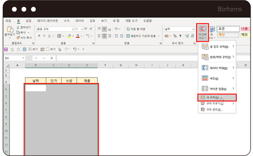Enable the unchecked 보기 checkbox
The image size is (253, 156).
(x=47, y=49)
